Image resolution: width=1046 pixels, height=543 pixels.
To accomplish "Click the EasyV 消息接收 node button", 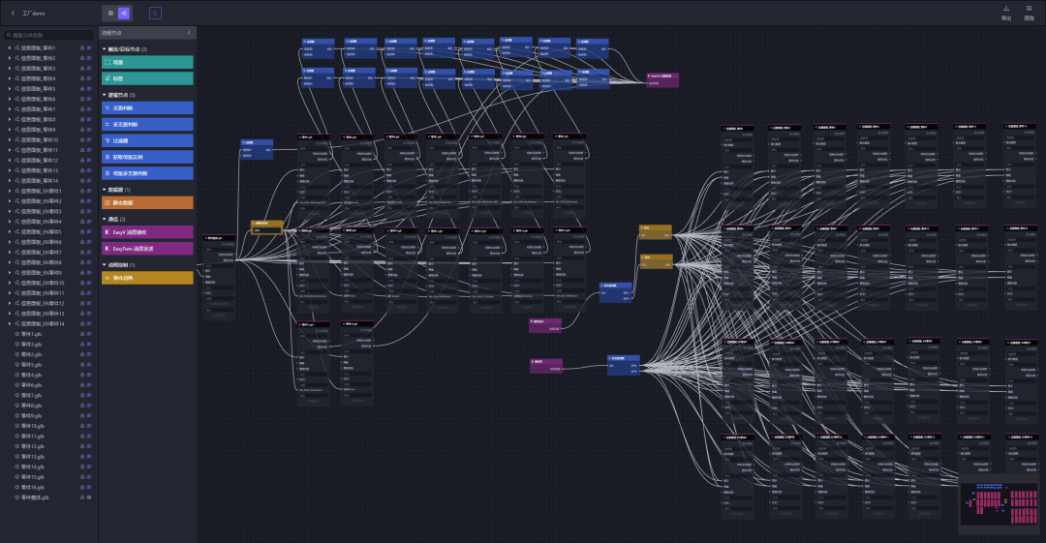I will (x=147, y=232).
